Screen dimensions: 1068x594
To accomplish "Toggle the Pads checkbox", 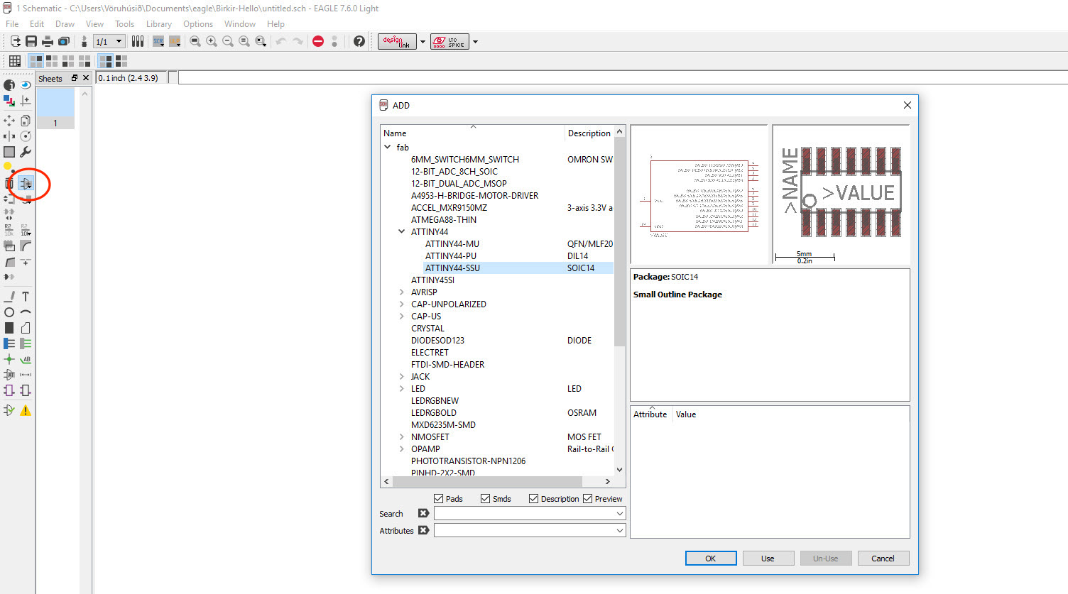I will (x=438, y=499).
